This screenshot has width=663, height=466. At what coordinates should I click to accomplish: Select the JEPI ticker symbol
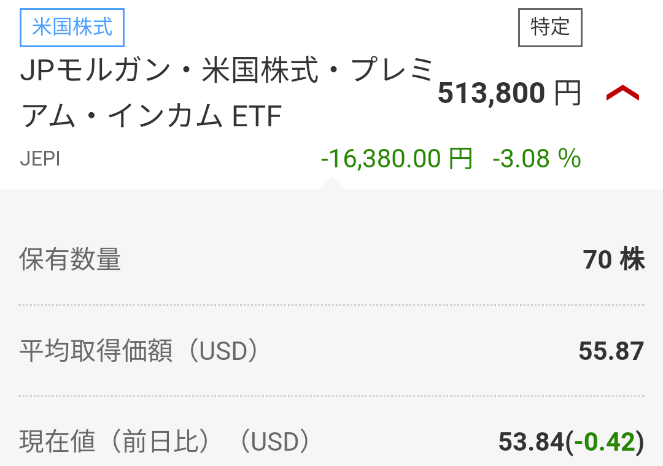pos(40,159)
